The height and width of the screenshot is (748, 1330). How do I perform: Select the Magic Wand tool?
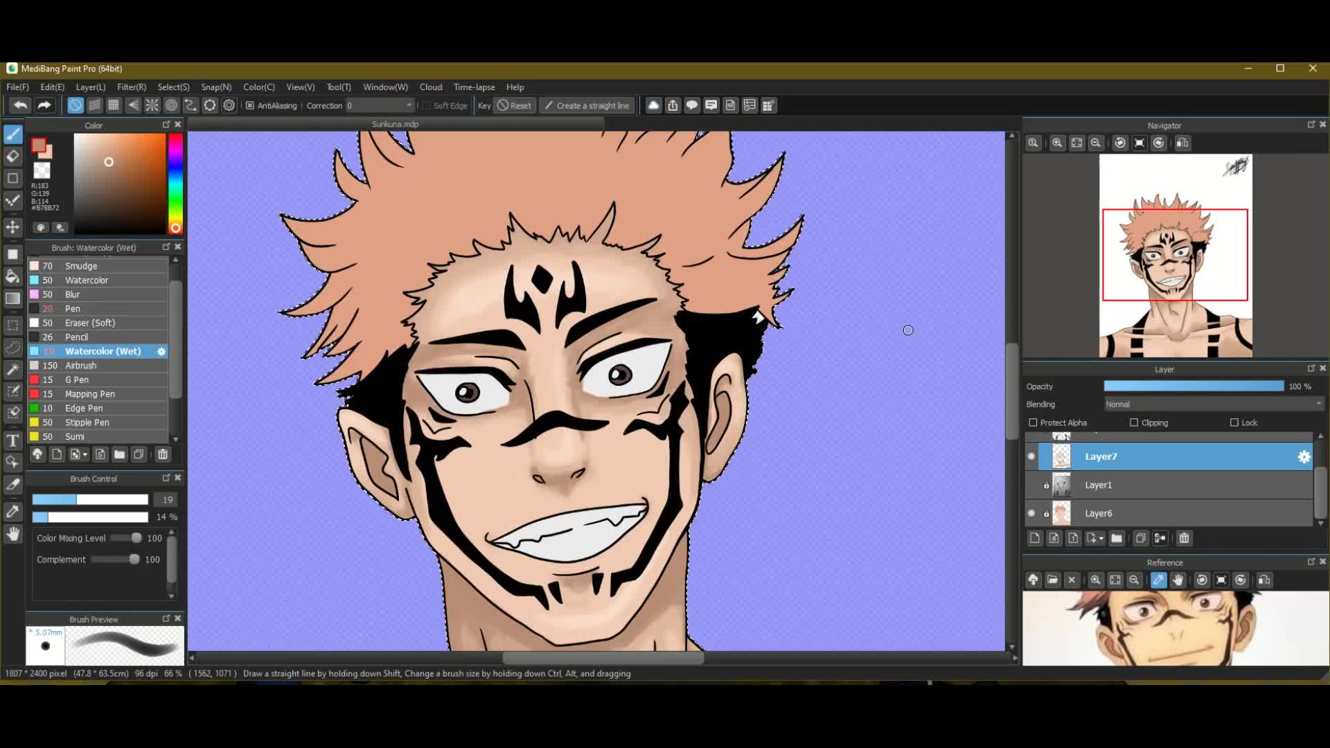click(12, 369)
